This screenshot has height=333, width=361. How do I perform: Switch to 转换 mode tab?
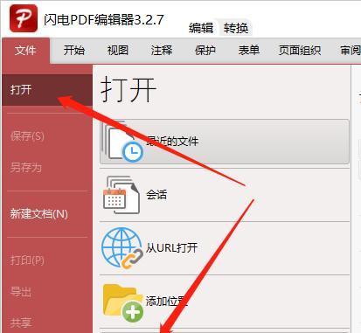(x=236, y=28)
